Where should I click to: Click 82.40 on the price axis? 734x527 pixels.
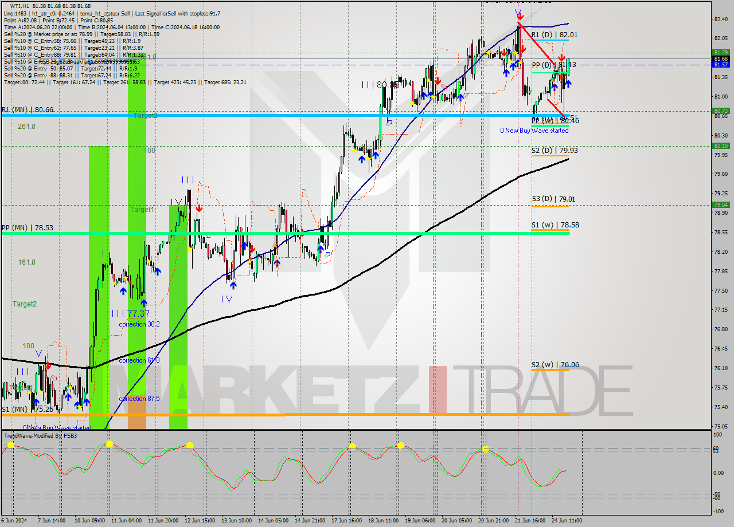pyautogui.click(x=721, y=19)
